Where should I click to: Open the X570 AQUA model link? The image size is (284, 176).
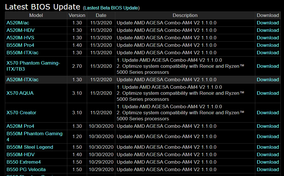[x=20, y=93]
